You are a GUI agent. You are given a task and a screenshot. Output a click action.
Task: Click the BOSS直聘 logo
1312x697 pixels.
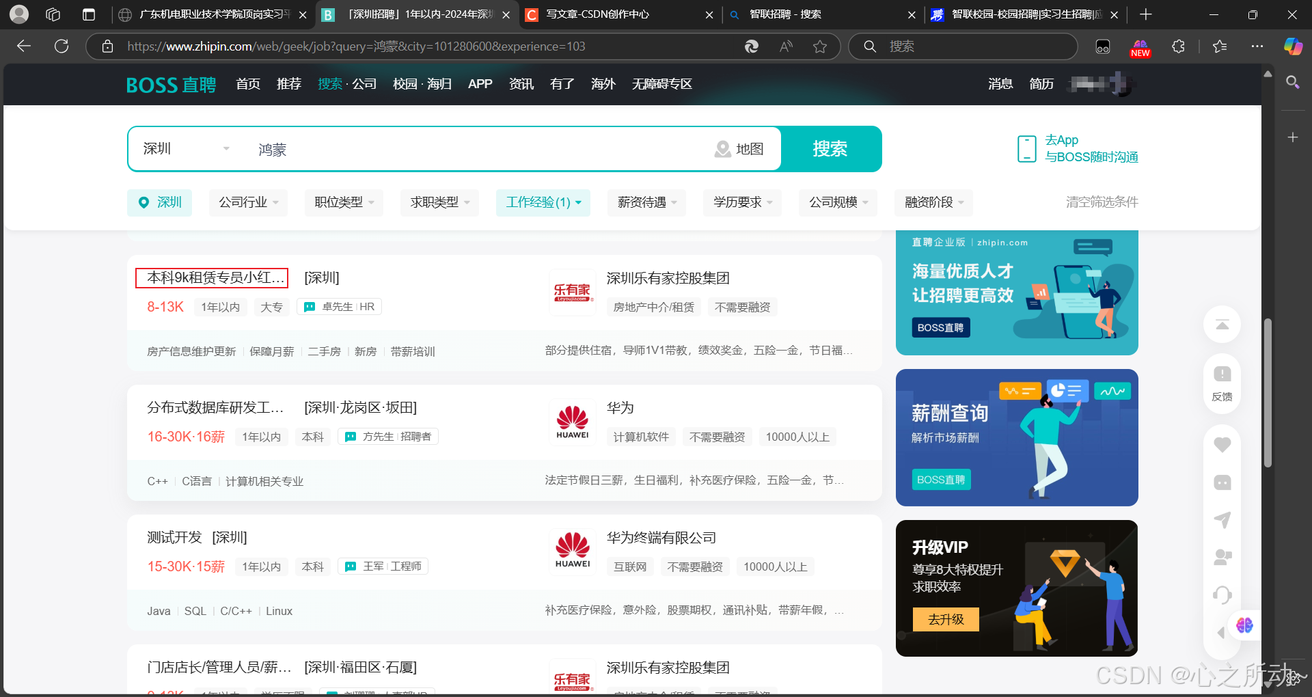pos(171,85)
